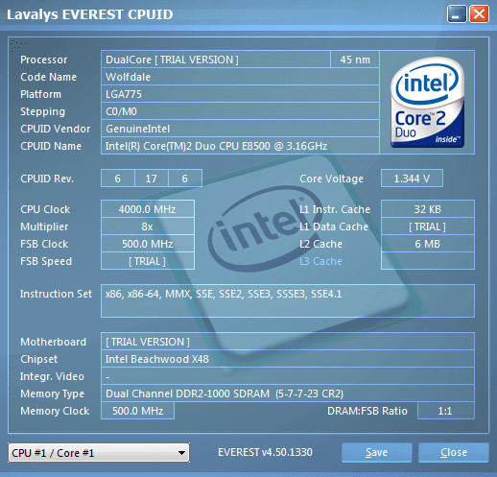Image resolution: width=497 pixels, height=477 pixels.
Task: Click the Close button
Action: pyautogui.click(x=454, y=452)
